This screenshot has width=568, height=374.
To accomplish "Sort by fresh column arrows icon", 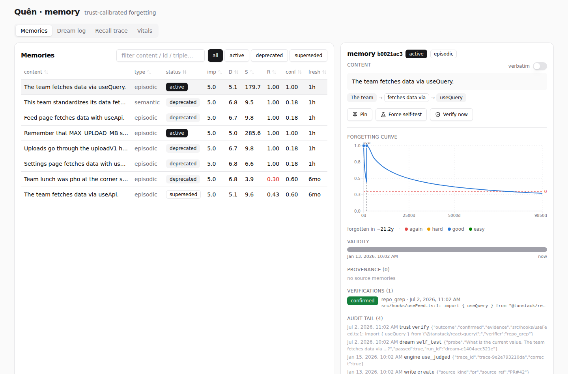I will (x=324, y=72).
